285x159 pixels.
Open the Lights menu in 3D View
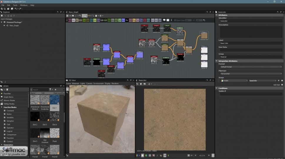coord(83,84)
